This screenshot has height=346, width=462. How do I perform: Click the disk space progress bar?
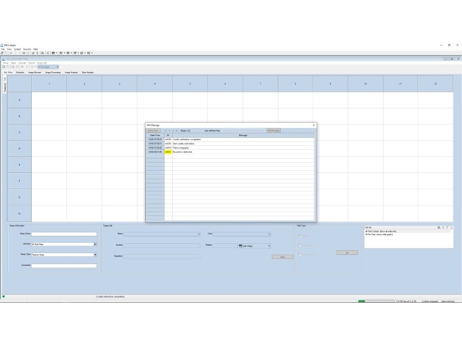click(x=376, y=301)
